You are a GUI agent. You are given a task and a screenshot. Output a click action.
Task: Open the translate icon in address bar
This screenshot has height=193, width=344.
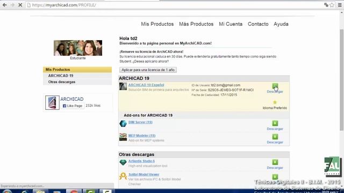pos(326,5)
